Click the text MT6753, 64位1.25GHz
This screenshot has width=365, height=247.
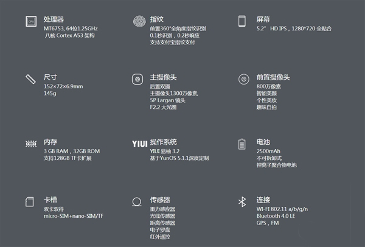(x=71, y=29)
